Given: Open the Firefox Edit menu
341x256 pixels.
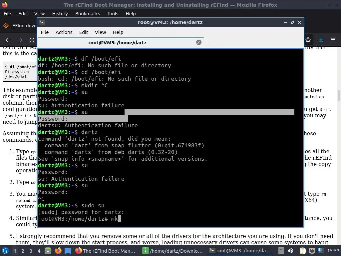Looking at the screenshot, I should (x=23, y=14).
